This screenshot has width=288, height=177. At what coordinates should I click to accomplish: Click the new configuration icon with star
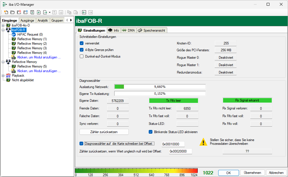[6, 12]
